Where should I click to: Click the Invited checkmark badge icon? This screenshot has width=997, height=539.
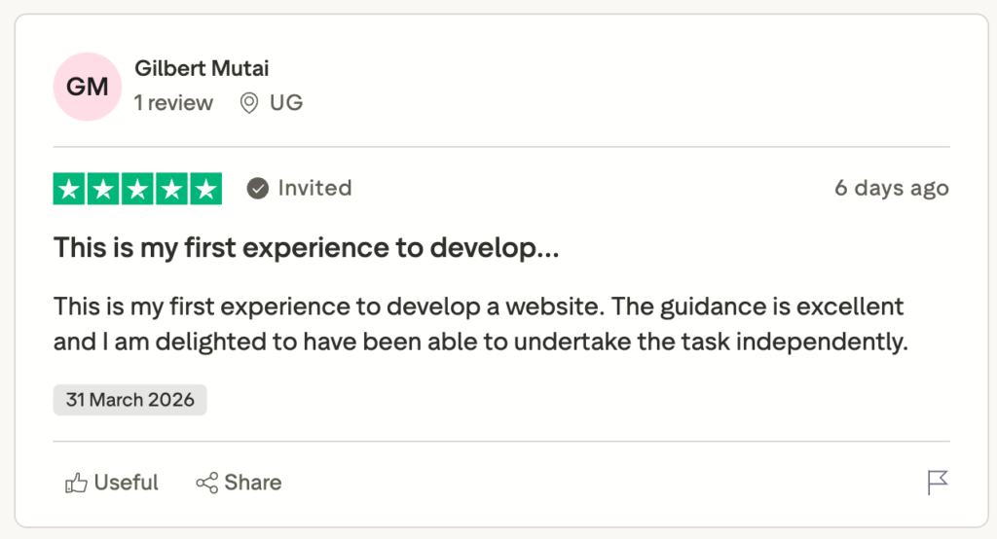click(x=258, y=189)
